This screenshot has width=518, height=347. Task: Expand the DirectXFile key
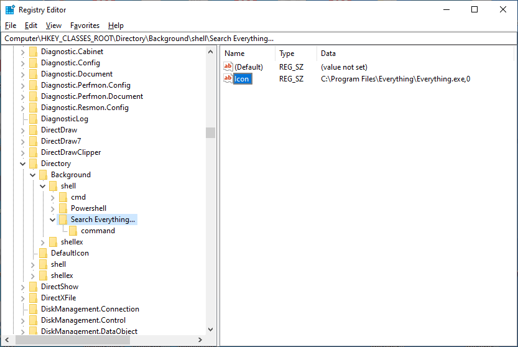coord(22,298)
